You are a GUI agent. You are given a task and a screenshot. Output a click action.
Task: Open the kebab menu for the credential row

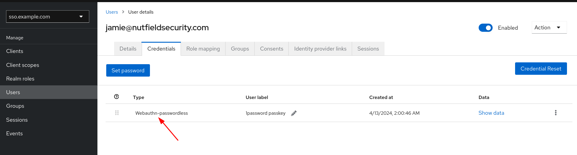click(x=555, y=113)
